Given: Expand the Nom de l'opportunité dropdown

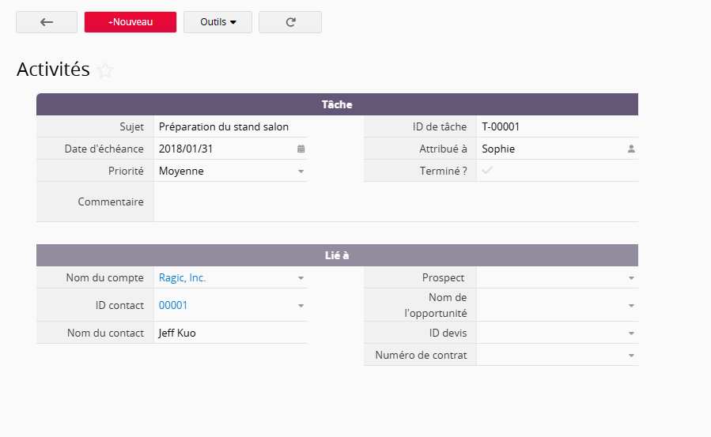Looking at the screenshot, I should [631, 305].
